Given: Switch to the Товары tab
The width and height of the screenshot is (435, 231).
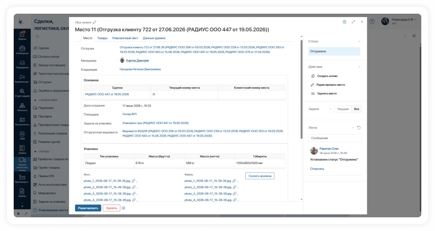Looking at the screenshot, I should click(x=102, y=38).
